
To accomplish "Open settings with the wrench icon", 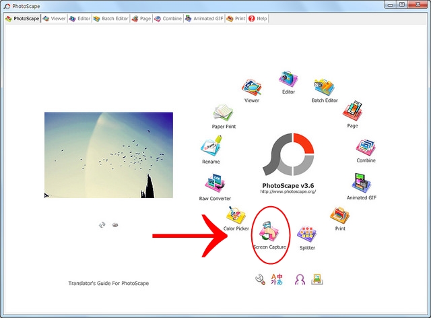I will point(260,280).
